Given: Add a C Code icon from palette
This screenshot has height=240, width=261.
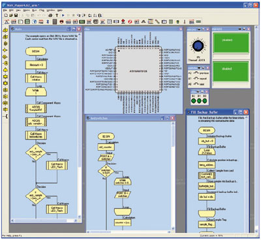Looking at the screenshot, I should pyautogui.click(x=5, y=110).
